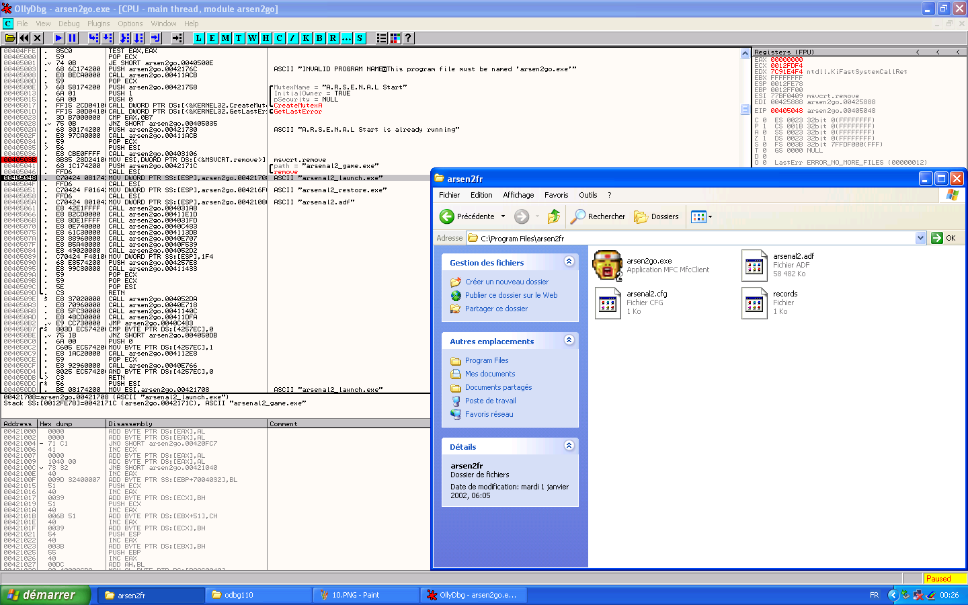Go up one folder in the arsen2fr window
Viewport: 968px width, 605px height.
click(x=554, y=216)
